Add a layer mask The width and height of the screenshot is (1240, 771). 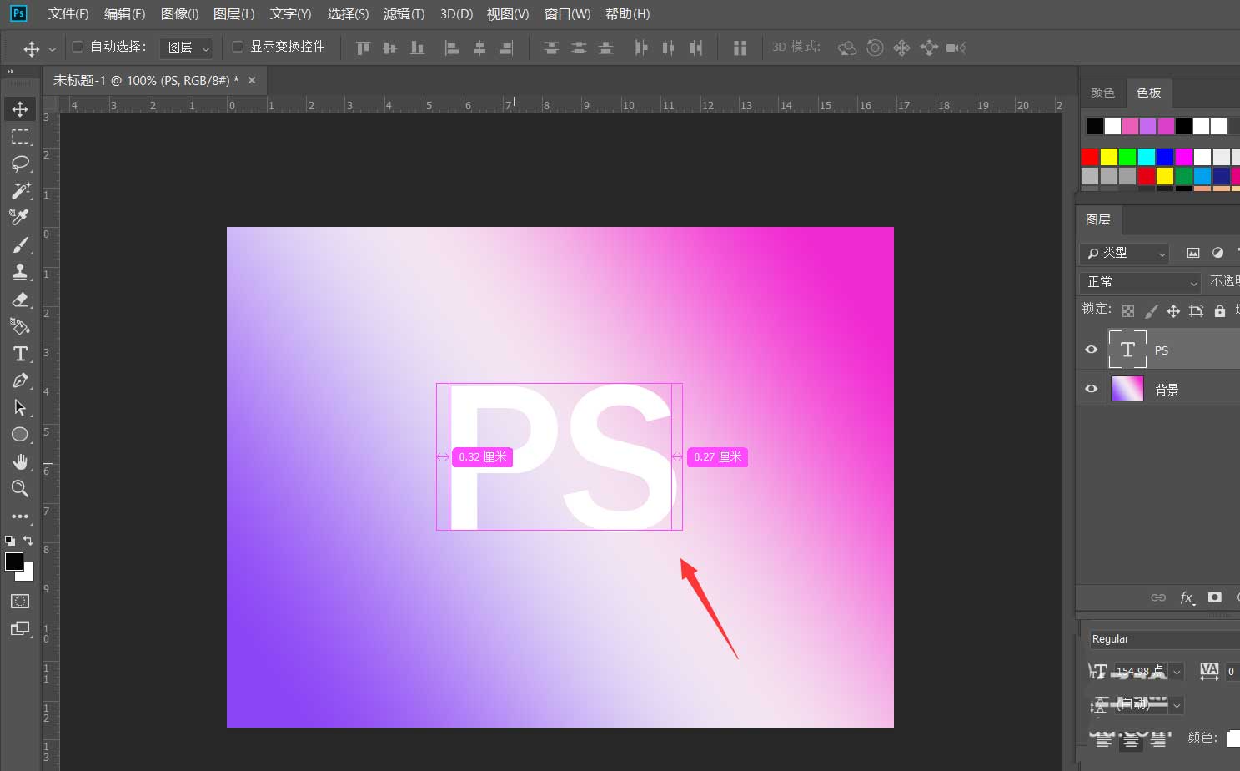pyautogui.click(x=1215, y=597)
